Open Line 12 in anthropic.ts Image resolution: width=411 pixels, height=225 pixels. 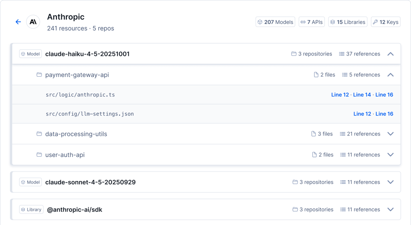(340, 95)
